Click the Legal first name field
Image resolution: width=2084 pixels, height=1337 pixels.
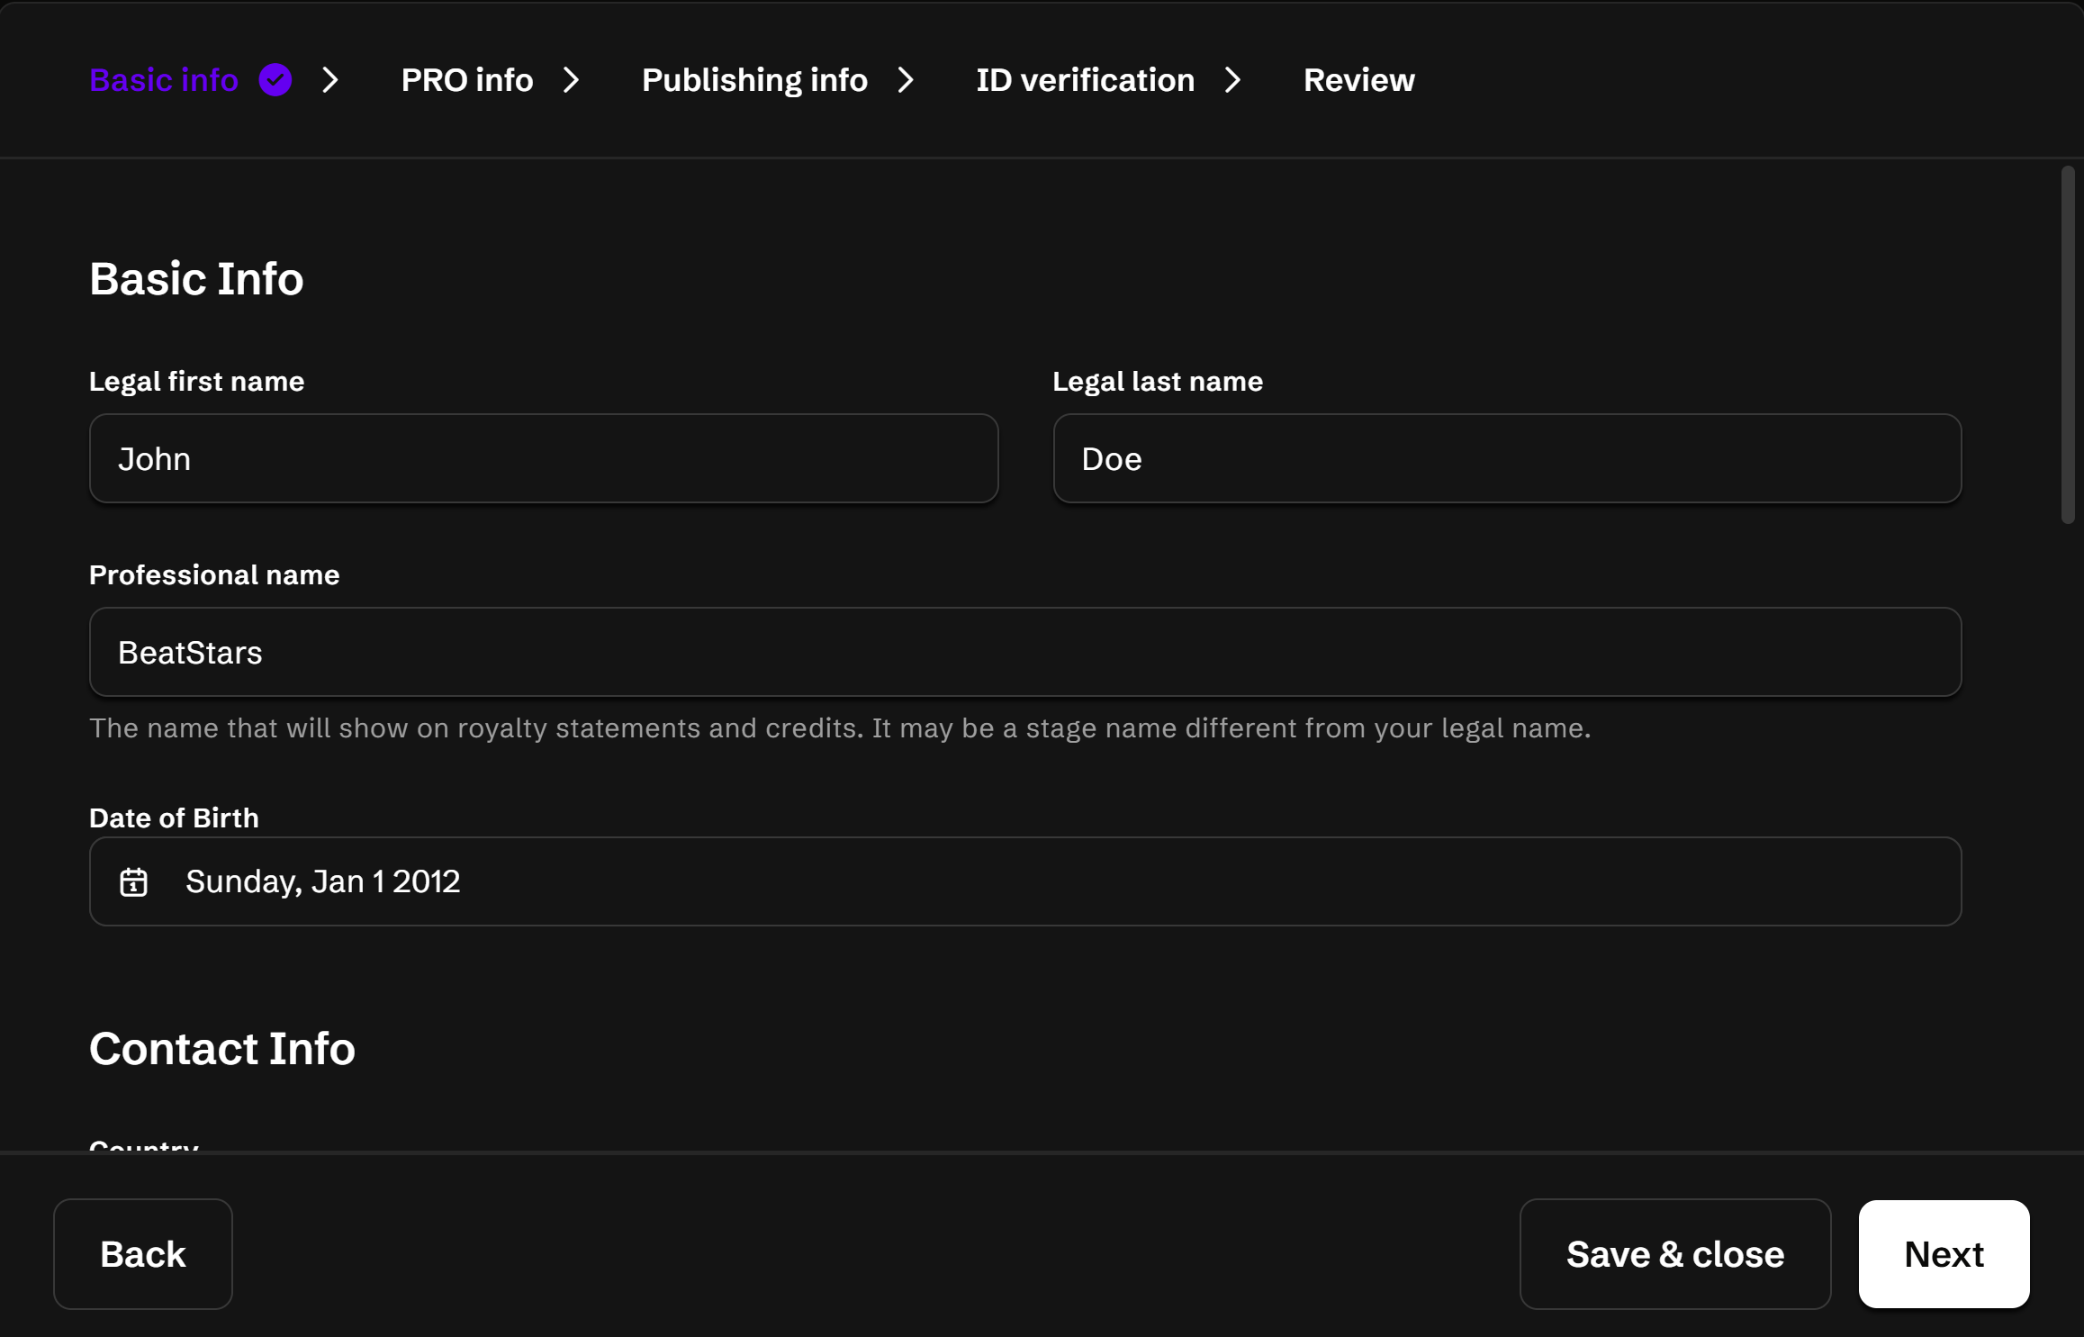543,459
